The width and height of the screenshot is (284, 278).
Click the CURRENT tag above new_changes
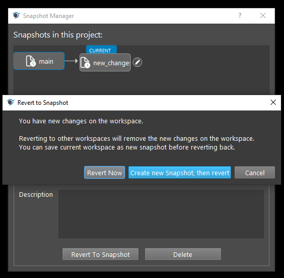(x=102, y=49)
